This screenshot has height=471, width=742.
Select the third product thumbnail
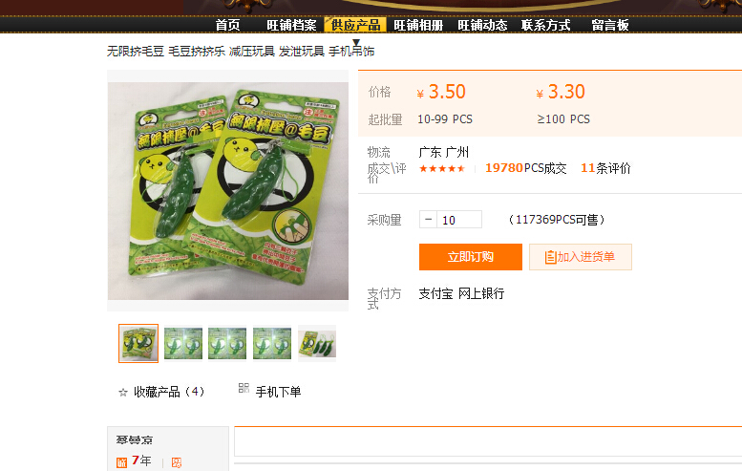tap(227, 344)
